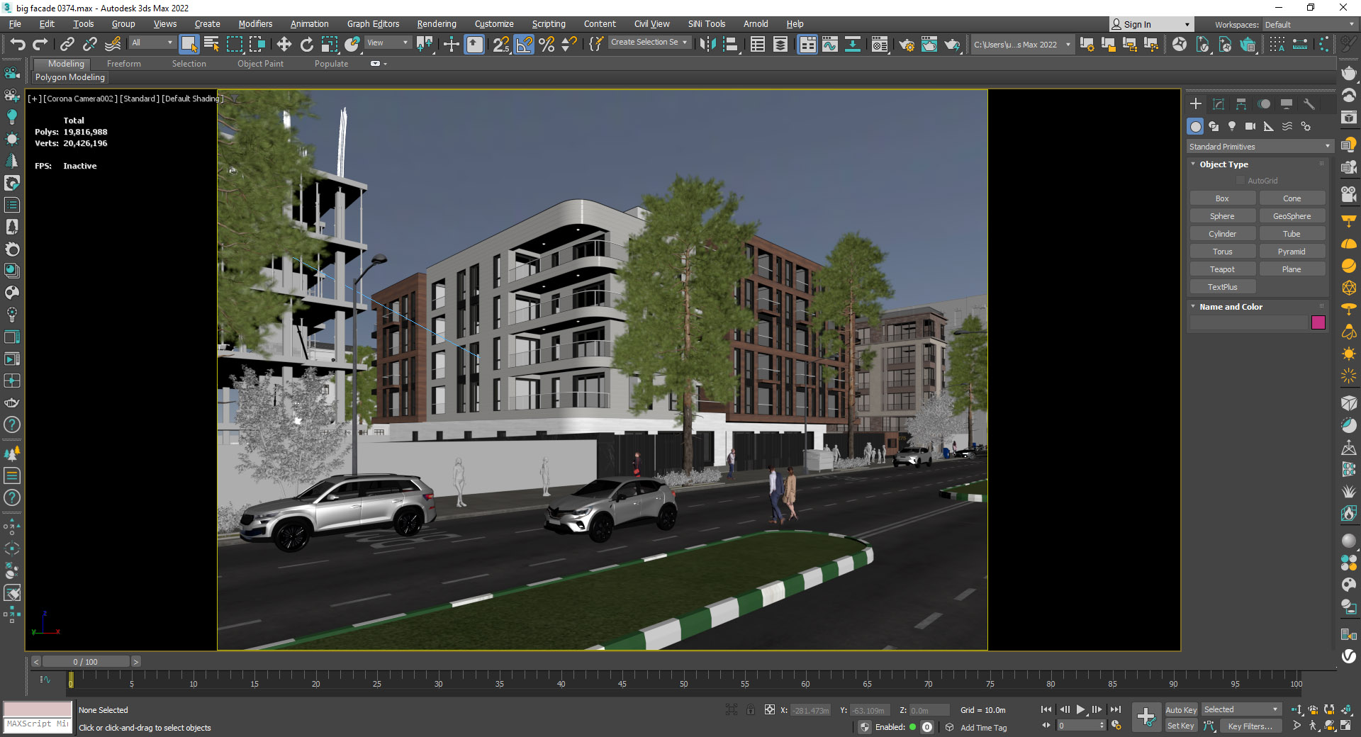
Task: Activate the Select and Rotate tool
Action: pyautogui.click(x=307, y=45)
